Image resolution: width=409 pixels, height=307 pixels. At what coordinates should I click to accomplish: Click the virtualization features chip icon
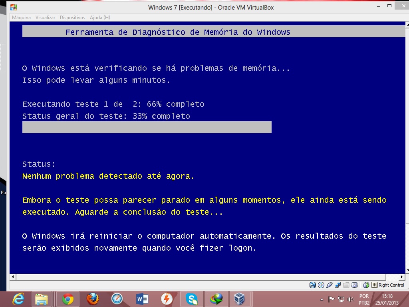(355, 285)
